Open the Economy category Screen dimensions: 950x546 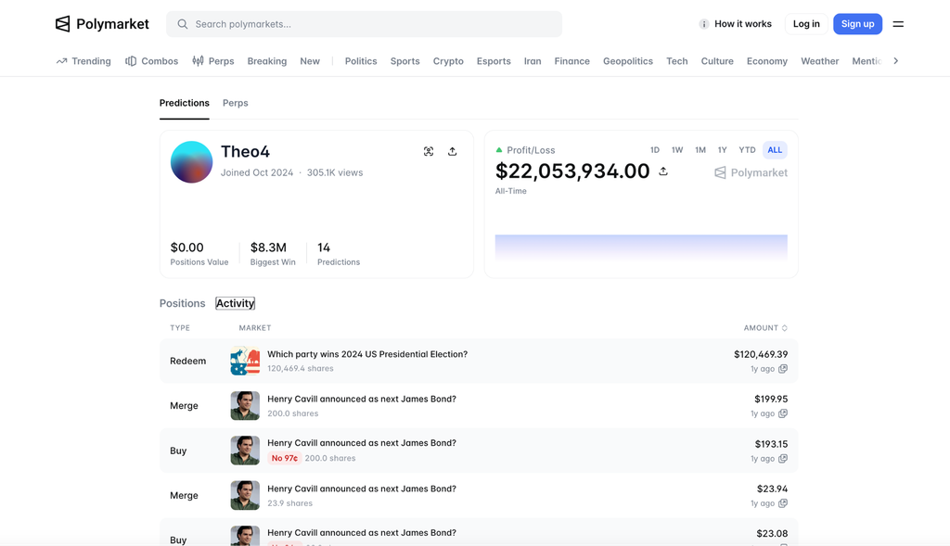767,61
